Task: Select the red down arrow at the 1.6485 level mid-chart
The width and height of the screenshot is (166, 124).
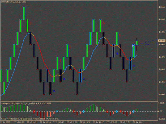Action: click(70, 47)
